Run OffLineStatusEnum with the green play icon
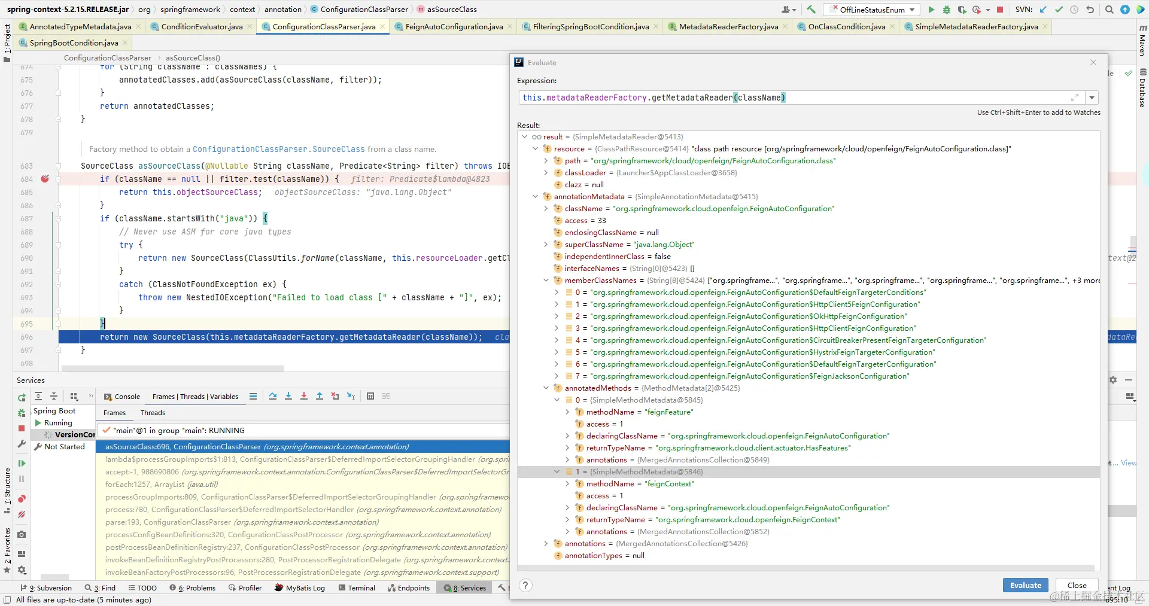Image resolution: width=1149 pixels, height=606 pixels. 931,10
